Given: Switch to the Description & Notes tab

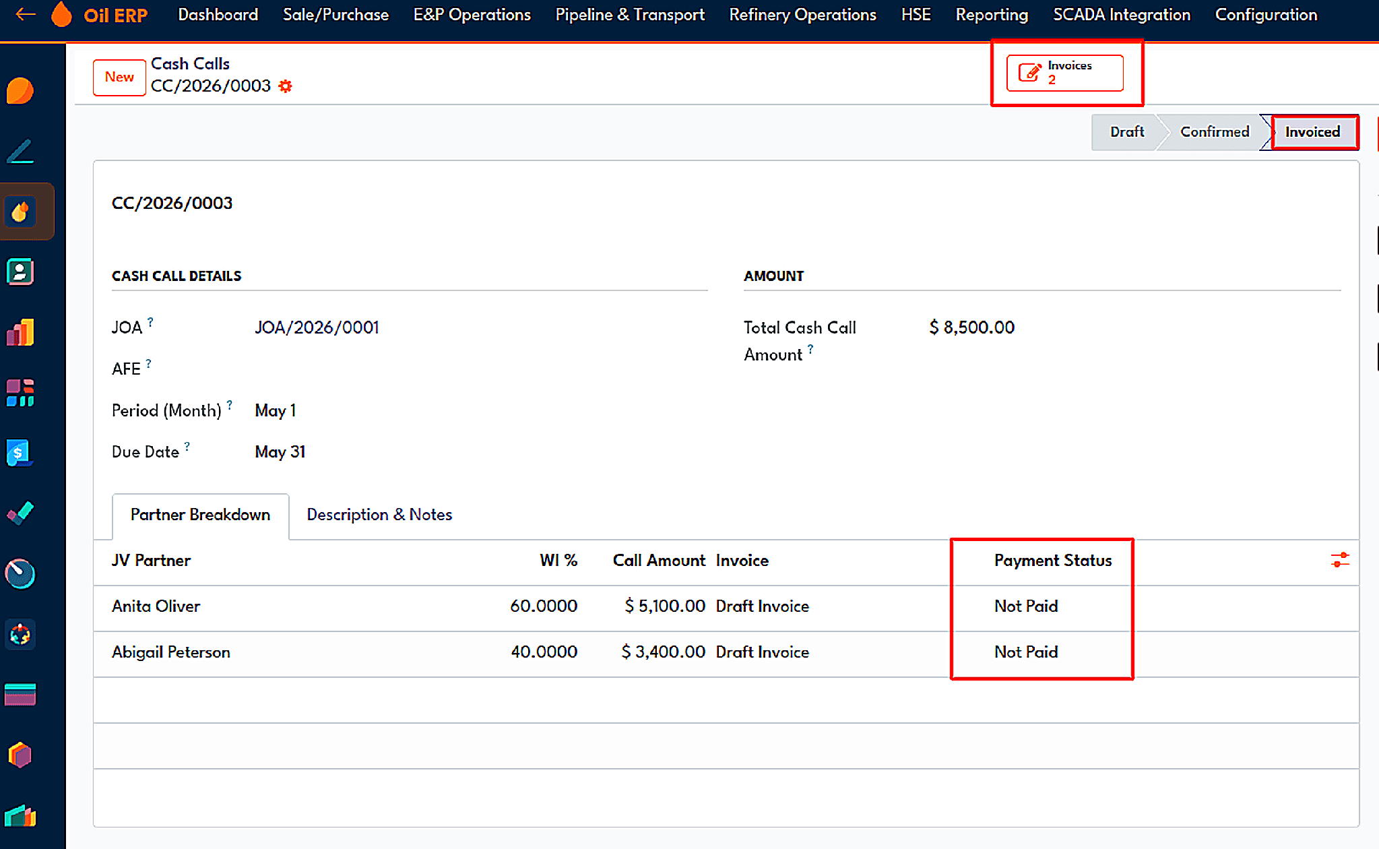Looking at the screenshot, I should [x=379, y=515].
